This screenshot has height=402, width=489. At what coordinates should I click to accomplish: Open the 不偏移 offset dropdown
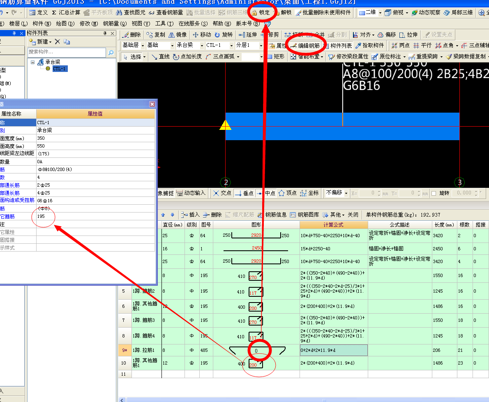point(346,193)
